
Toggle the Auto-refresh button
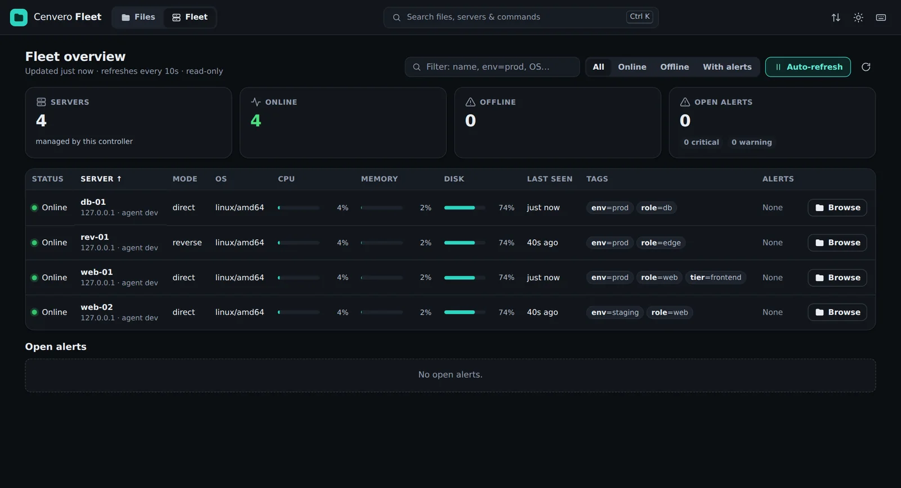coord(808,67)
